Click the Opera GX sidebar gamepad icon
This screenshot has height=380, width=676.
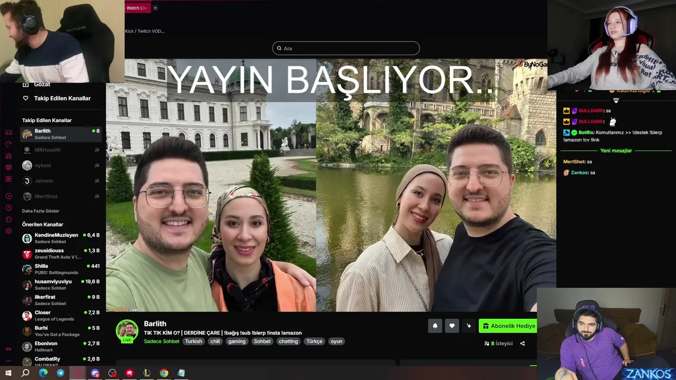pos(8,132)
